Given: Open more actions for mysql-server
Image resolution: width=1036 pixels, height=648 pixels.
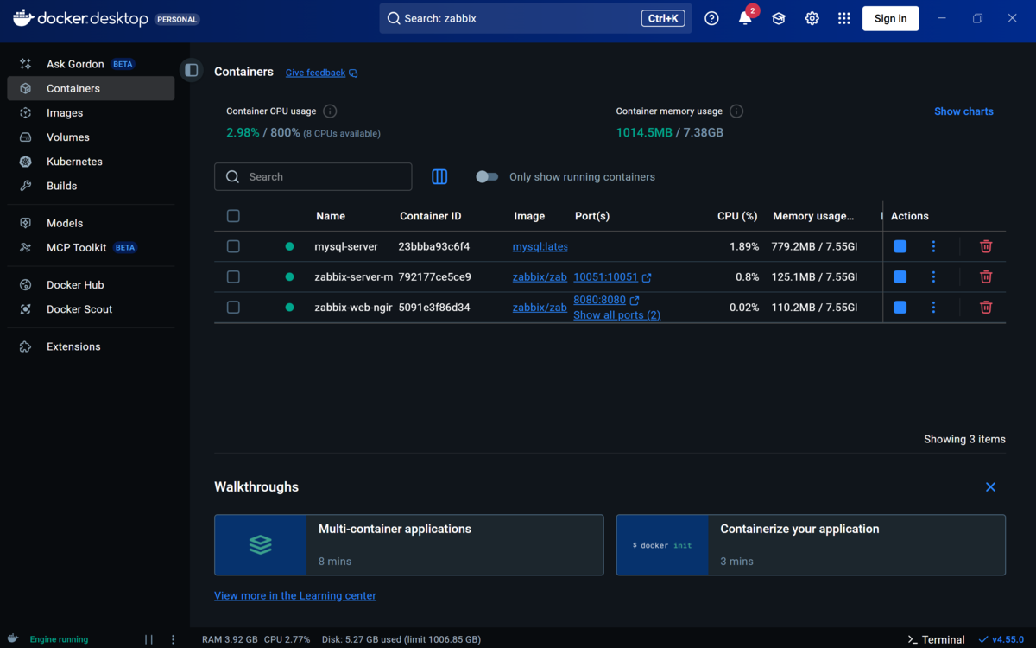Looking at the screenshot, I should coord(933,246).
